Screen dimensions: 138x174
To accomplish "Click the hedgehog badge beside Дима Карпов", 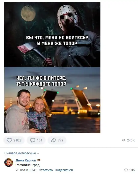I will 39,160.
